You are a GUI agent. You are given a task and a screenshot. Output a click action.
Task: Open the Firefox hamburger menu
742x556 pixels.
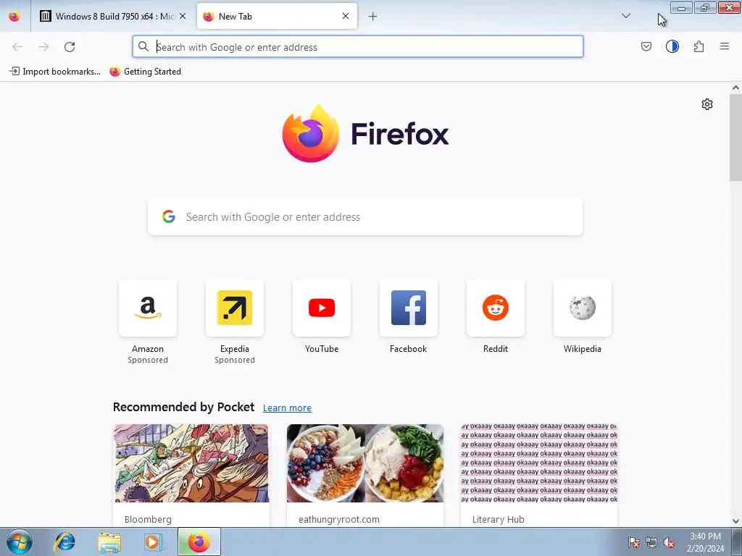(x=725, y=46)
